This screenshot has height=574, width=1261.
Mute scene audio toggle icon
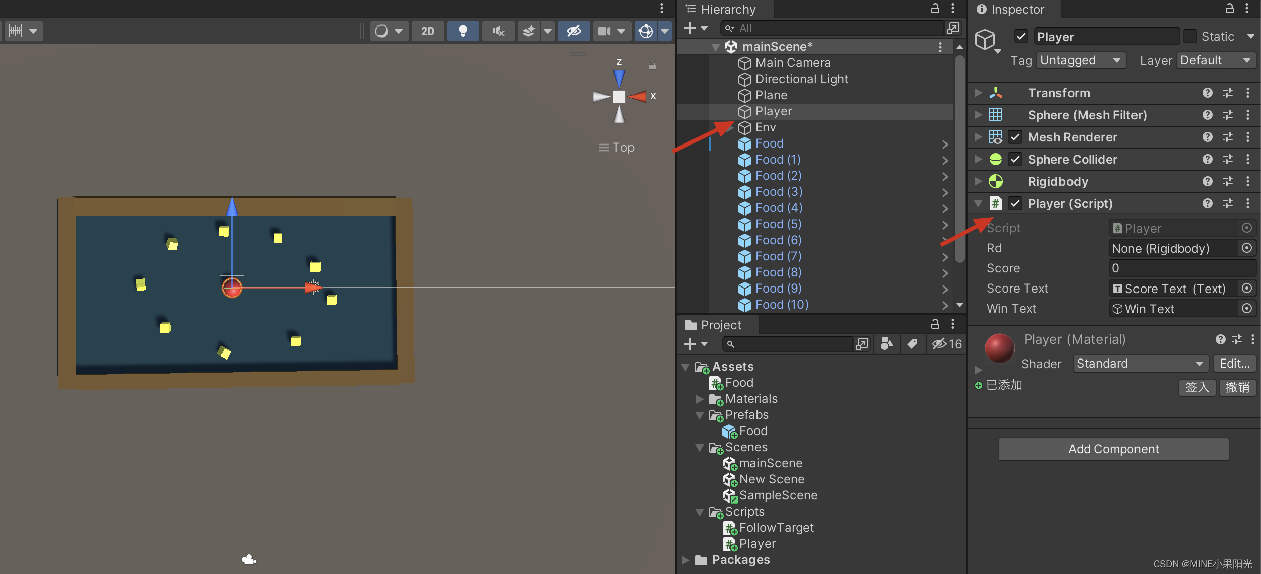point(498,31)
